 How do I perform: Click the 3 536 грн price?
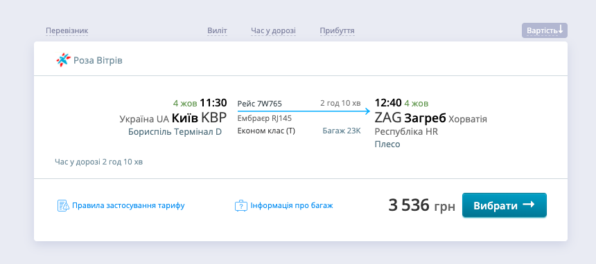pos(421,205)
